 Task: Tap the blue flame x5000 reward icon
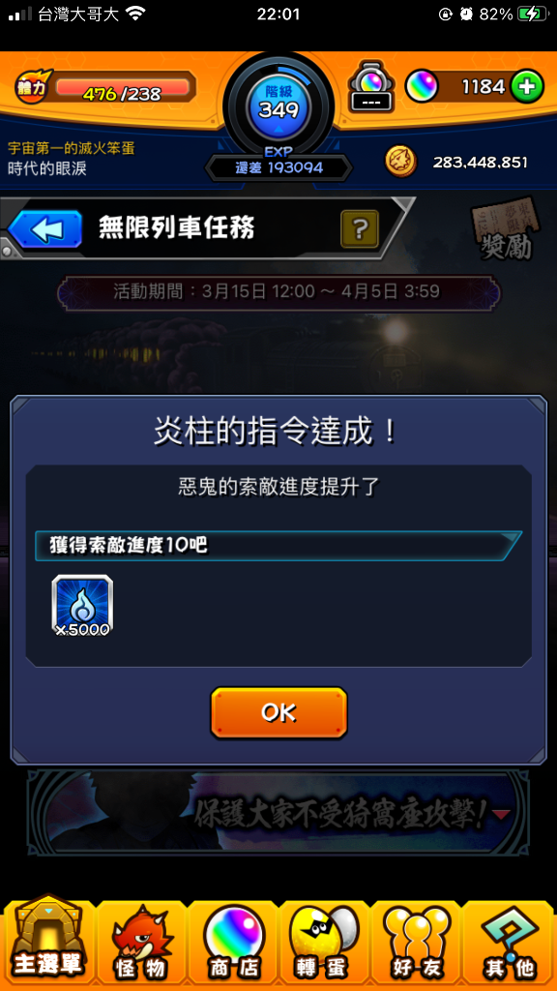[x=82, y=605]
